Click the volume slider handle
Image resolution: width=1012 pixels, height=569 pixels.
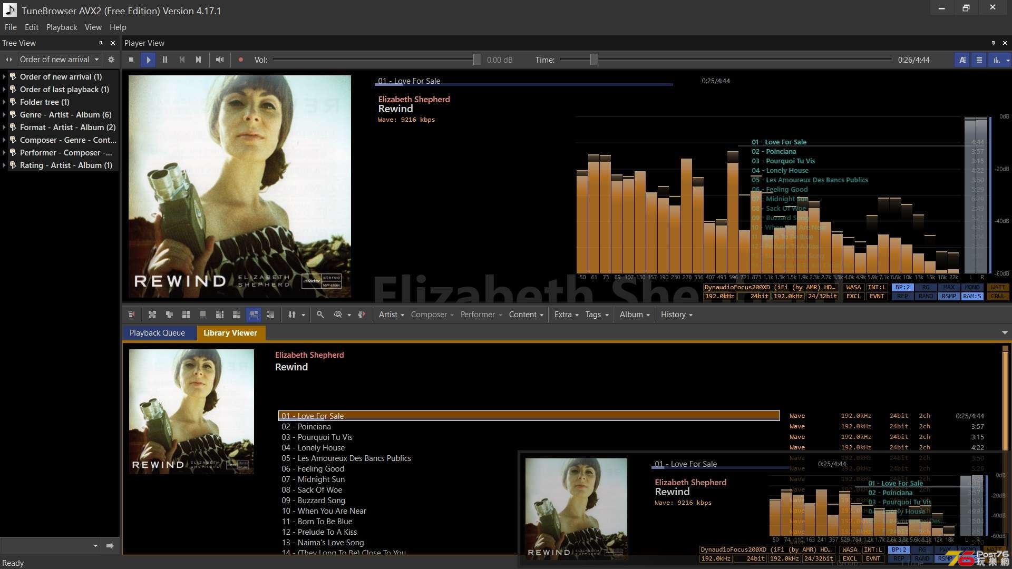point(476,60)
